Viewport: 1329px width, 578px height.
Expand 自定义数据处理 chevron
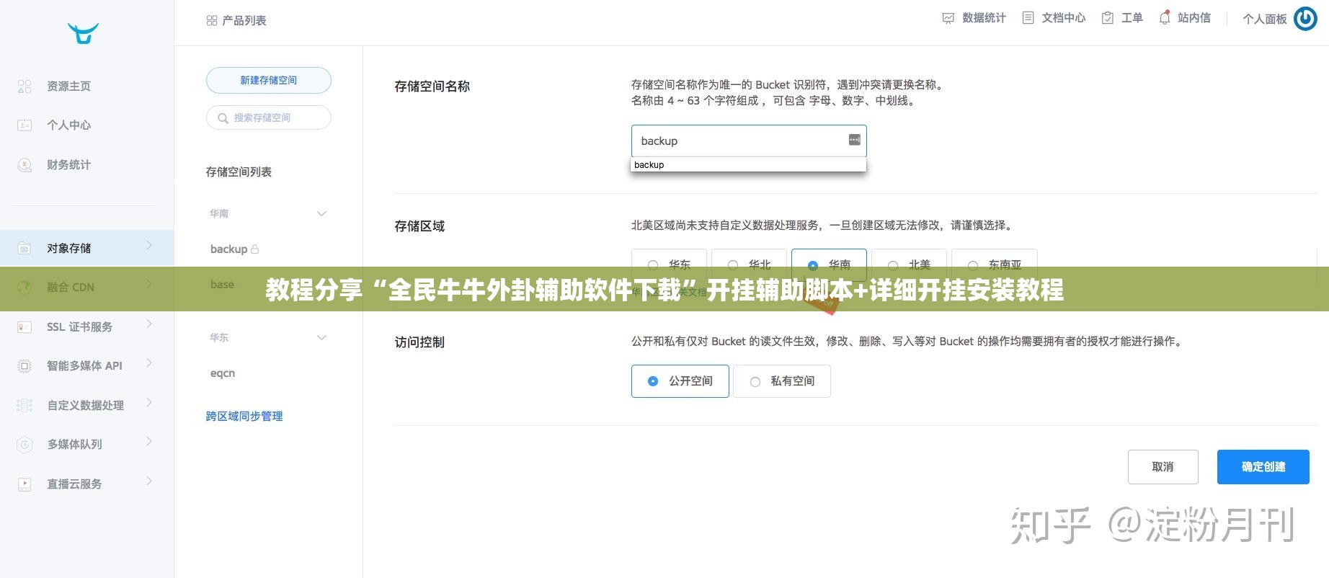[x=149, y=402]
